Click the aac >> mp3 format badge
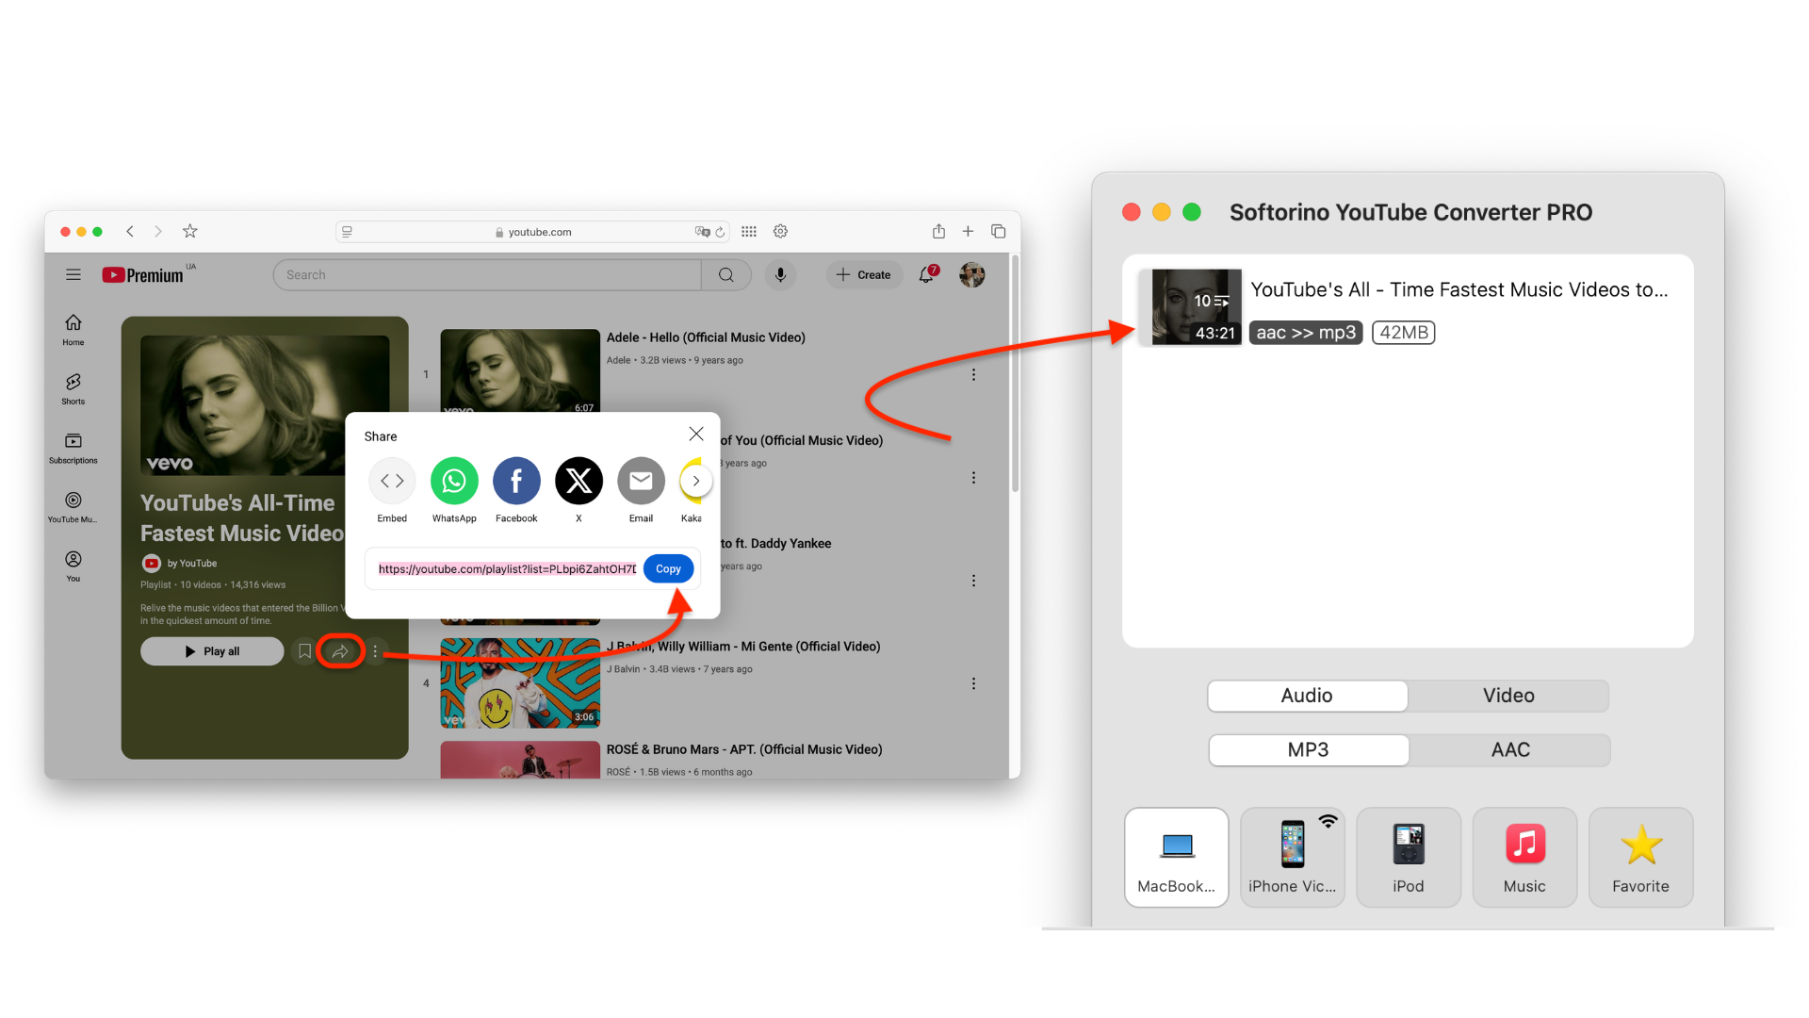The image size is (1809, 1018). pyautogui.click(x=1306, y=333)
